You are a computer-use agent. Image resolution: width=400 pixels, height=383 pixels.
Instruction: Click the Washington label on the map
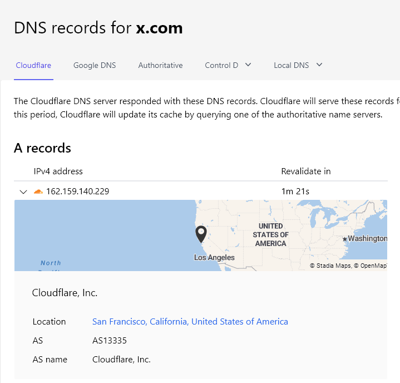click(x=368, y=238)
